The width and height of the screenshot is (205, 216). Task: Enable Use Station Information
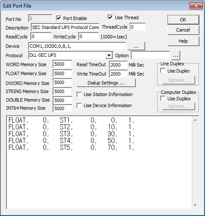pyautogui.click(x=79, y=94)
